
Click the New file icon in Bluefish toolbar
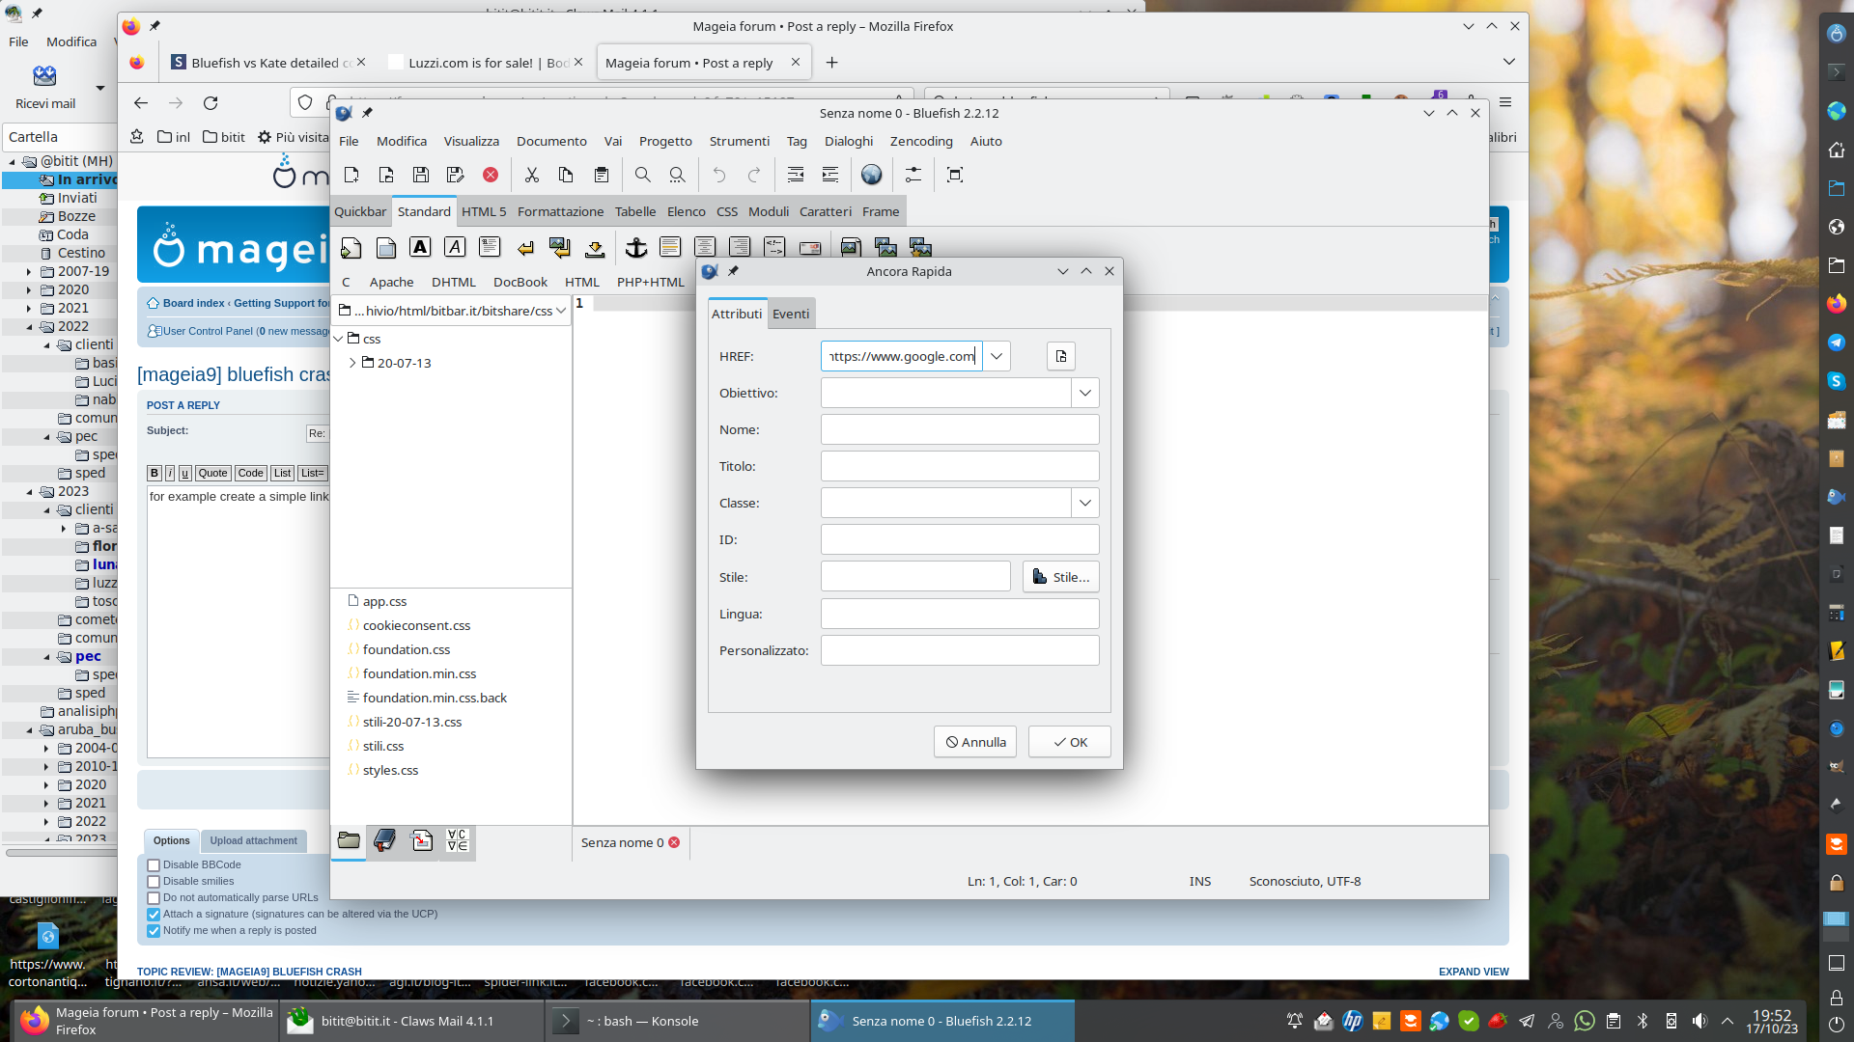tap(351, 175)
